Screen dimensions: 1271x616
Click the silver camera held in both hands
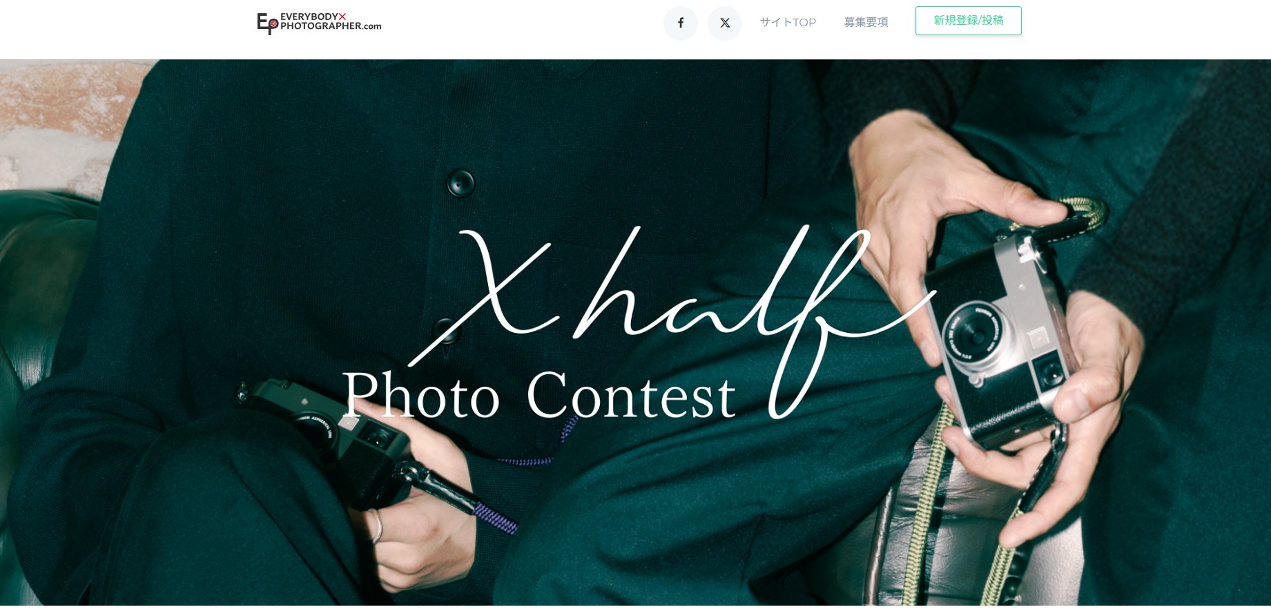click(1001, 338)
